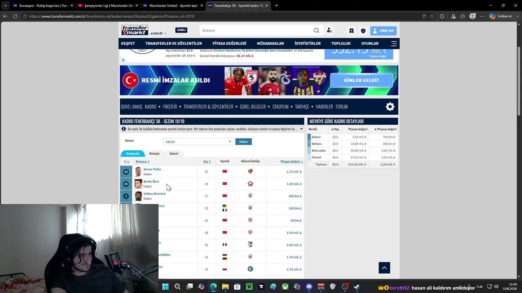Open the Minecraft icon on the taskbar
This screenshot has width=522, height=293.
coord(249,286)
